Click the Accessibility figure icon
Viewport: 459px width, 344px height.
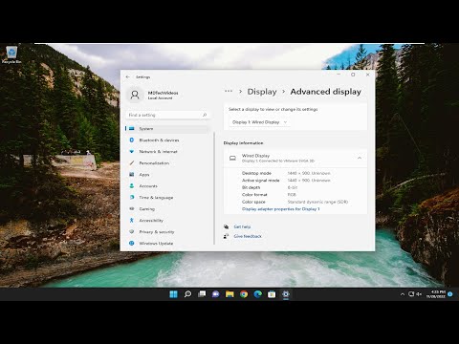click(x=132, y=220)
